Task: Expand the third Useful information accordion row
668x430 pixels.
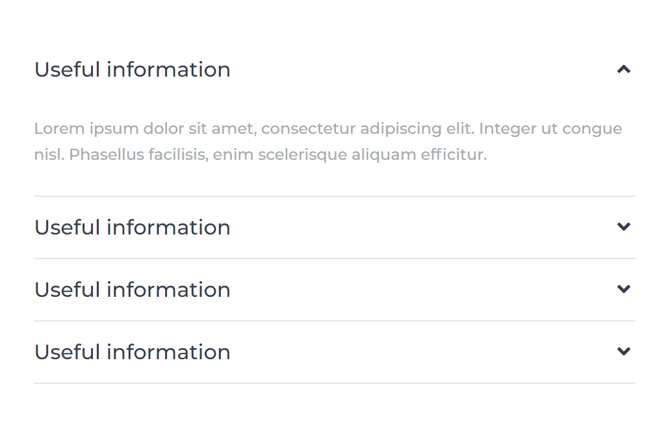Action: 334,290
